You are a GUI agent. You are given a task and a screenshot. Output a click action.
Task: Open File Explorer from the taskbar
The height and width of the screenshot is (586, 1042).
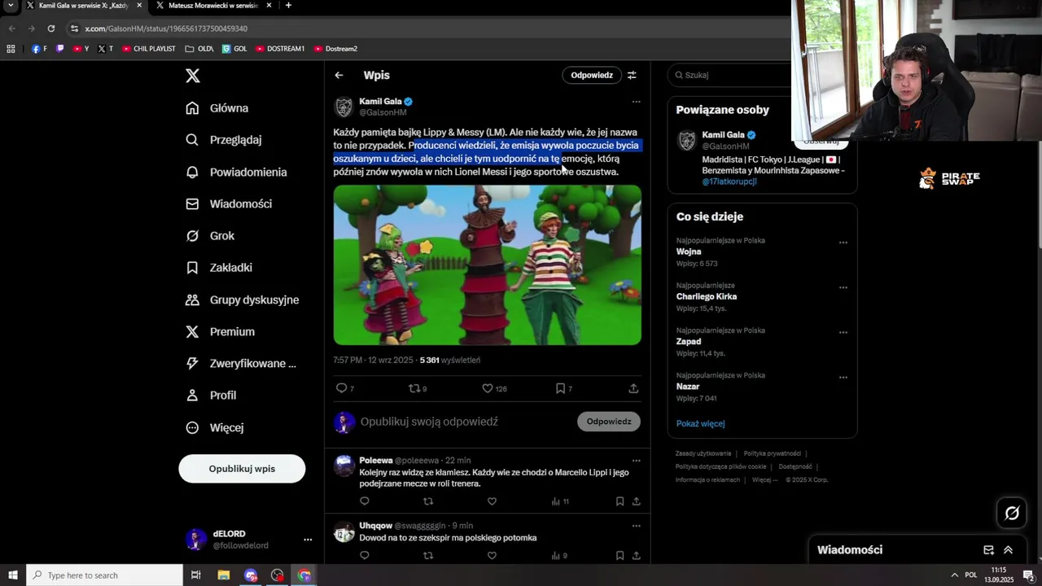[x=224, y=575]
